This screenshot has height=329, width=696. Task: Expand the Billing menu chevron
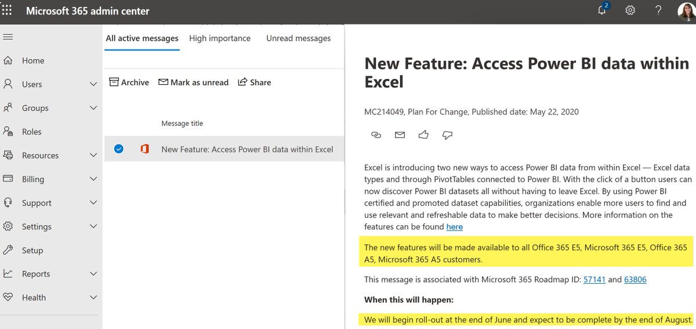click(x=93, y=179)
